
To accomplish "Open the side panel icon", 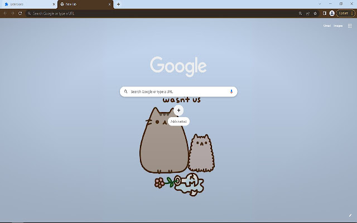I will tap(325, 13).
